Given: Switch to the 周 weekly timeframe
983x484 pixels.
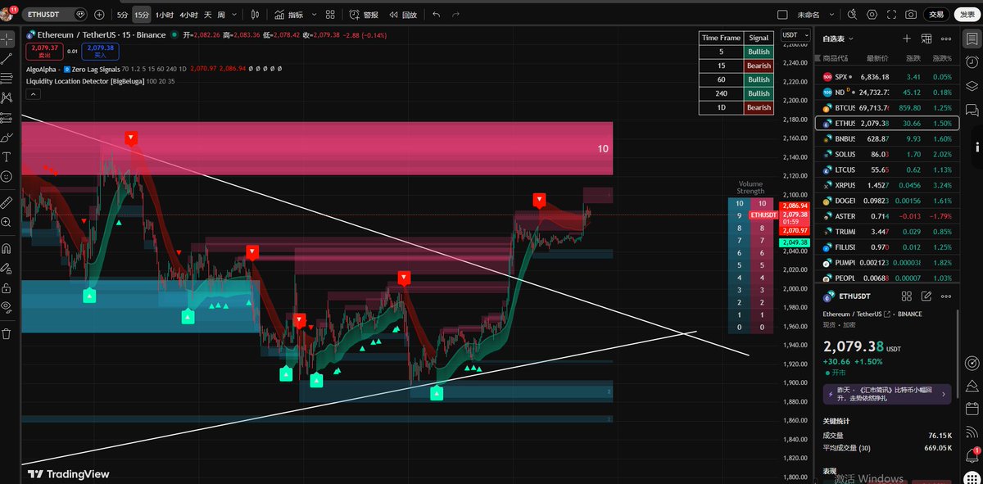Looking at the screenshot, I should click(221, 15).
